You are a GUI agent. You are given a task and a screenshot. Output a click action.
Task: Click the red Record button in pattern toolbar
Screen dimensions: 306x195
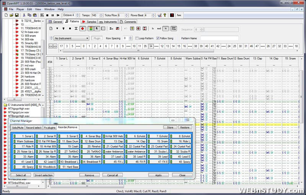pos(82,29)
